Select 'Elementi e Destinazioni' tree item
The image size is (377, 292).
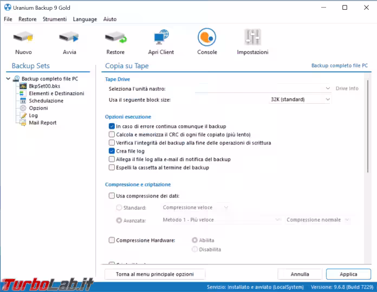56,94
